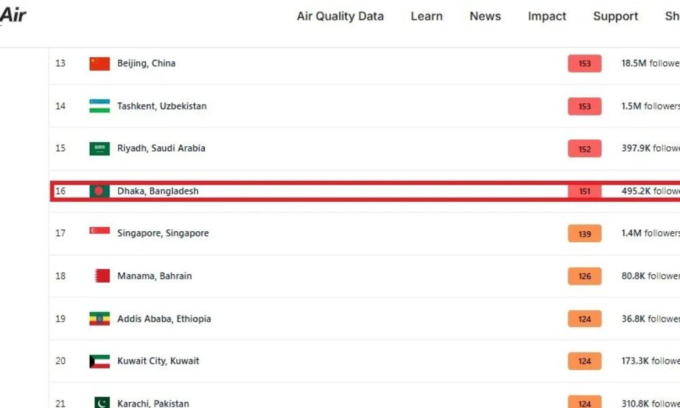Viewport: 680px width, 408px height.
Task: Click the 18.5M followers count for Beijing
Action: [x=651, y=63]
